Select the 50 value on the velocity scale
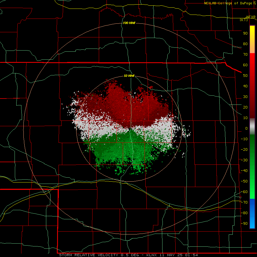257x257 pixels. [x=245, y=76]
